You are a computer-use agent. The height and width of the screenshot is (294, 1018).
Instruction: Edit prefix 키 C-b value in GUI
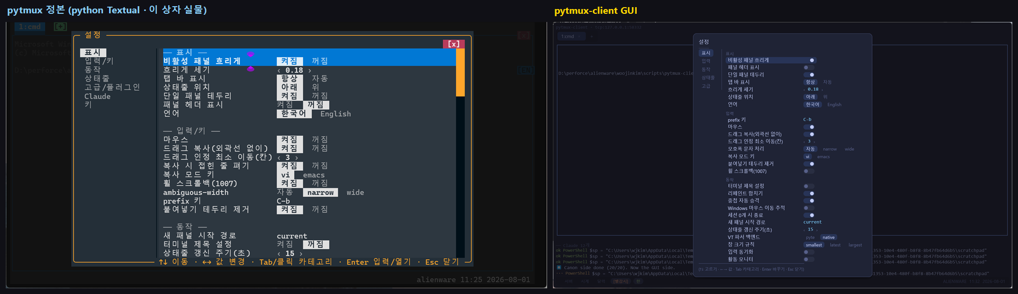tap(807, 119)
